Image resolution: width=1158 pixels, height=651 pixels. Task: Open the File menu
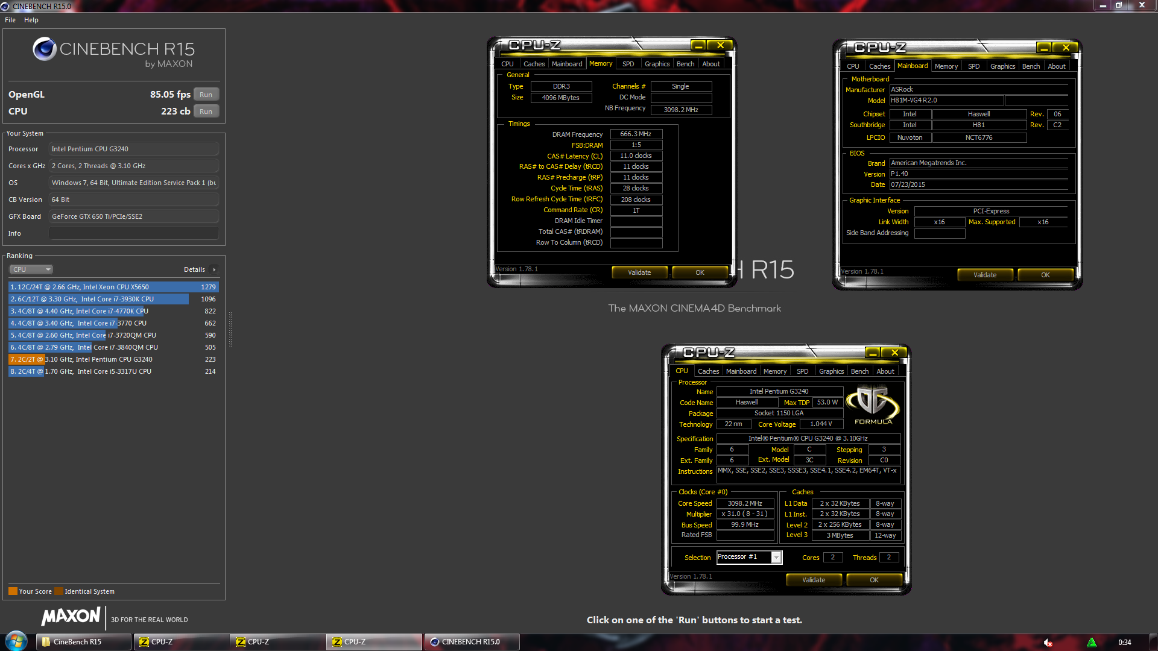click(x=10, y=20)
